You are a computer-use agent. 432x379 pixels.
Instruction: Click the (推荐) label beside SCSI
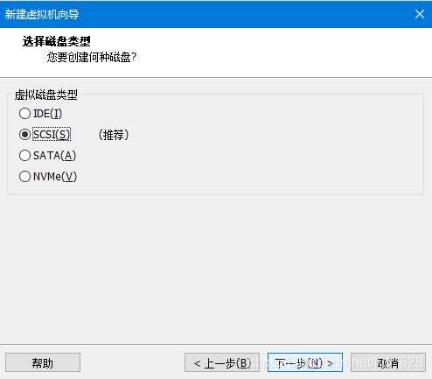[x=114, y=135]
